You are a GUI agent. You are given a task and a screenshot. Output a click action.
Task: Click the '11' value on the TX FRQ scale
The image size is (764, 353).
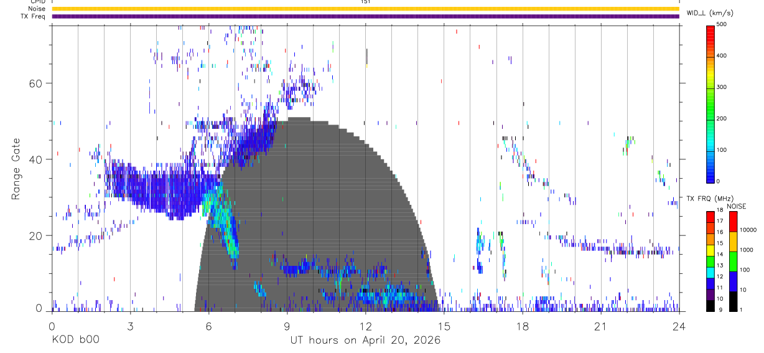click(720, 288)
